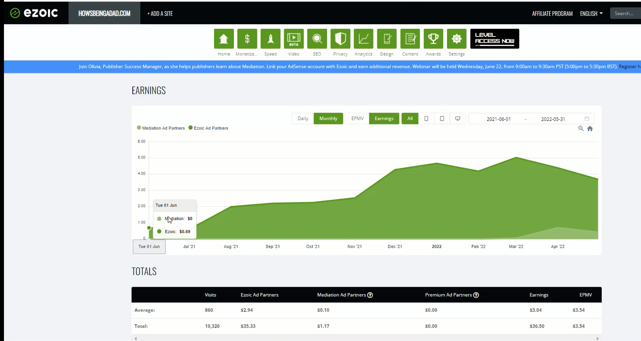Toggle Ezoic Ad Partners legend series
This screenshot has height=341, width=641.
[208, 128]
